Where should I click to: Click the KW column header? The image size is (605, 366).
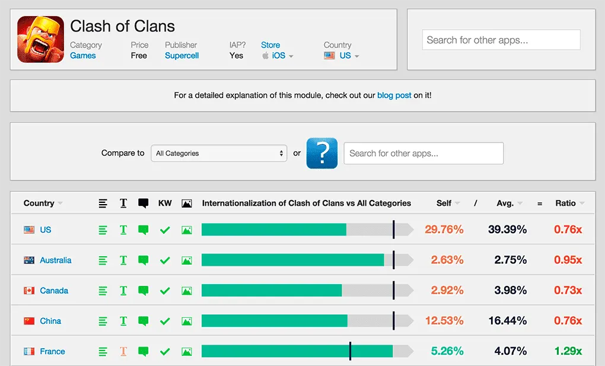coord(165,203)
